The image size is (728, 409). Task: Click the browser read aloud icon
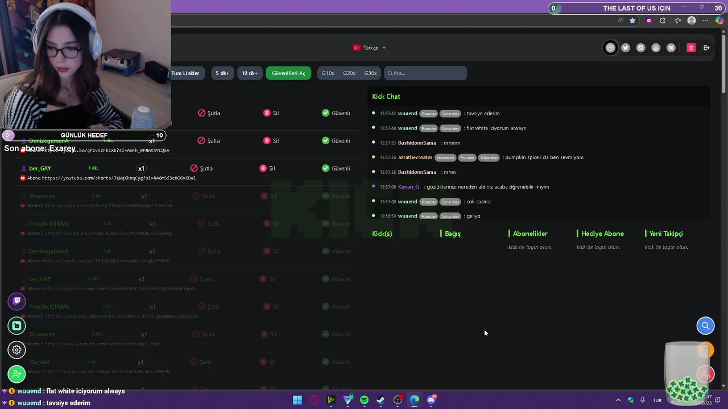621,20
